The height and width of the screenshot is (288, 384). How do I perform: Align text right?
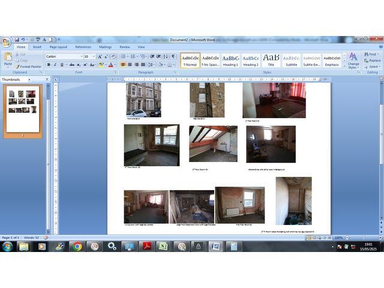[x=136, y=65]
